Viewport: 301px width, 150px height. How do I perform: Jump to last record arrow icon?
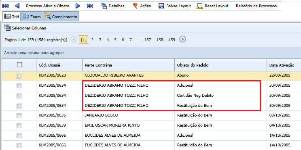[x=90, y=6]
